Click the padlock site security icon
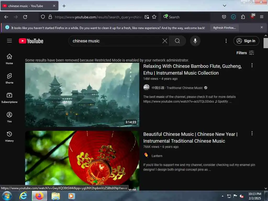268x201 pixels. (x=50, y=17)
